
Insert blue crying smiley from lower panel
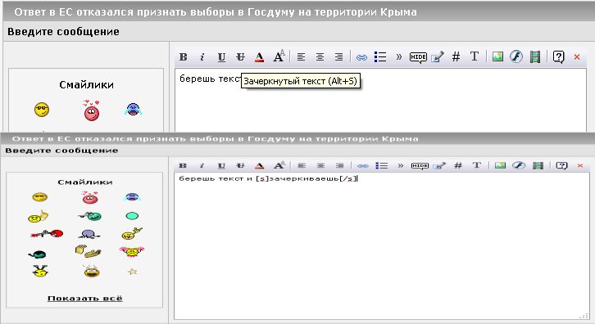click(132, 196)
